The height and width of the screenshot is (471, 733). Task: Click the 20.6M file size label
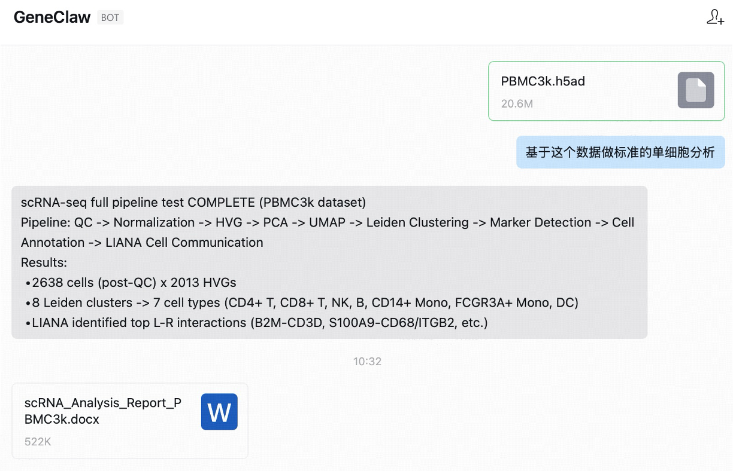517,104
